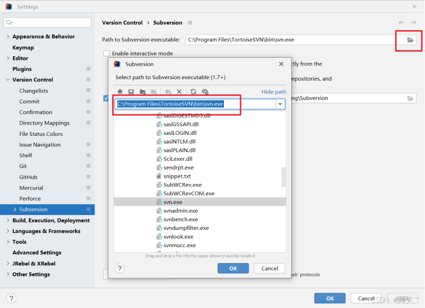Expand Languages & Frameworks
This screenshot has height=308, width=425.
tap(8, 231)
